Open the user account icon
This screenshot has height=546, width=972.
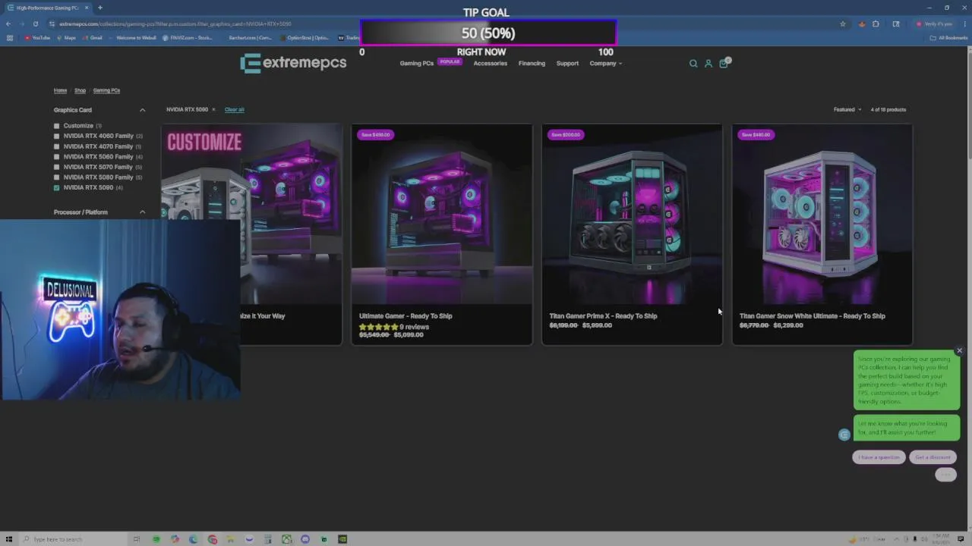(x=708, y=64)
